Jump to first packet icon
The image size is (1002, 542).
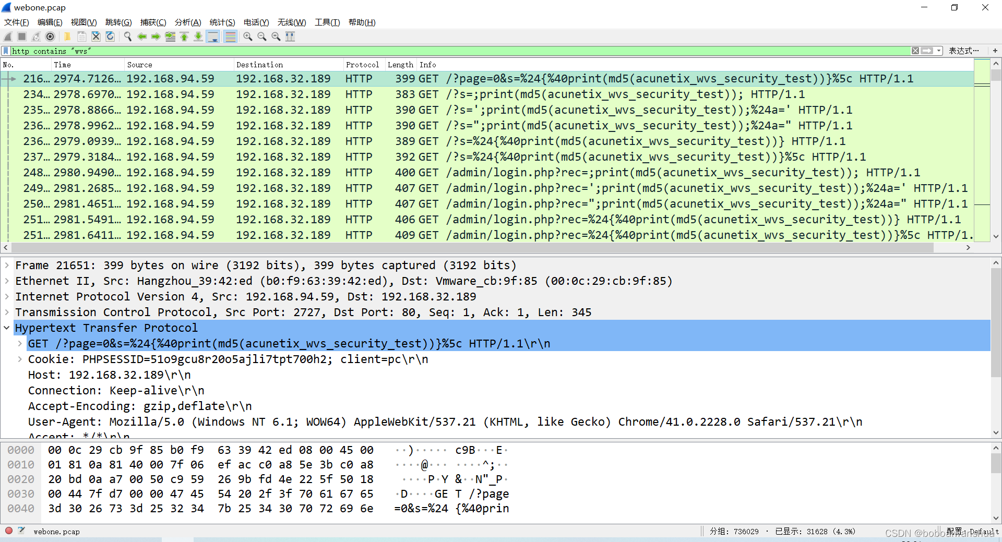pyautogui.click(x=184, y=37)
